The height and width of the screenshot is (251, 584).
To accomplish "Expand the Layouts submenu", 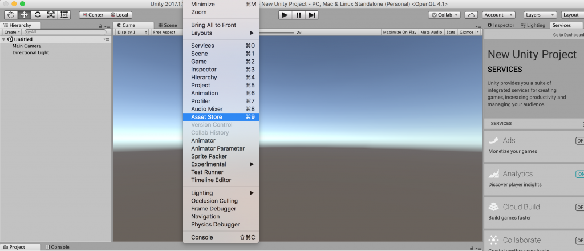I will pyautogui.click(x=221, y=33).
